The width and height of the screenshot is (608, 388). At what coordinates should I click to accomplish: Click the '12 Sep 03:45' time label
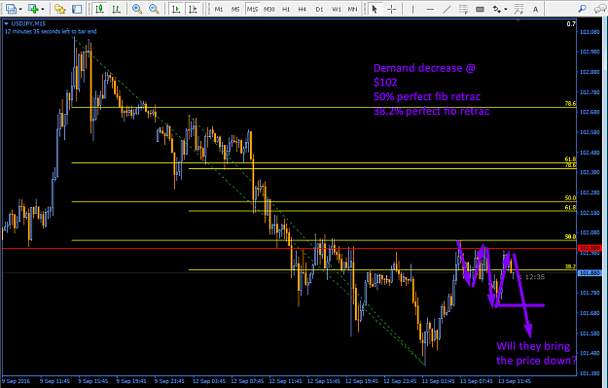[208, 381]
